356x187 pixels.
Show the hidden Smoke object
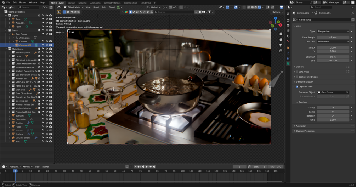click(47, 130)
